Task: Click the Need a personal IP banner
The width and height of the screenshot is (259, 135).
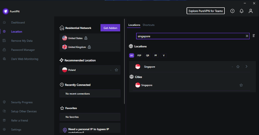Action: pos(90,128)
